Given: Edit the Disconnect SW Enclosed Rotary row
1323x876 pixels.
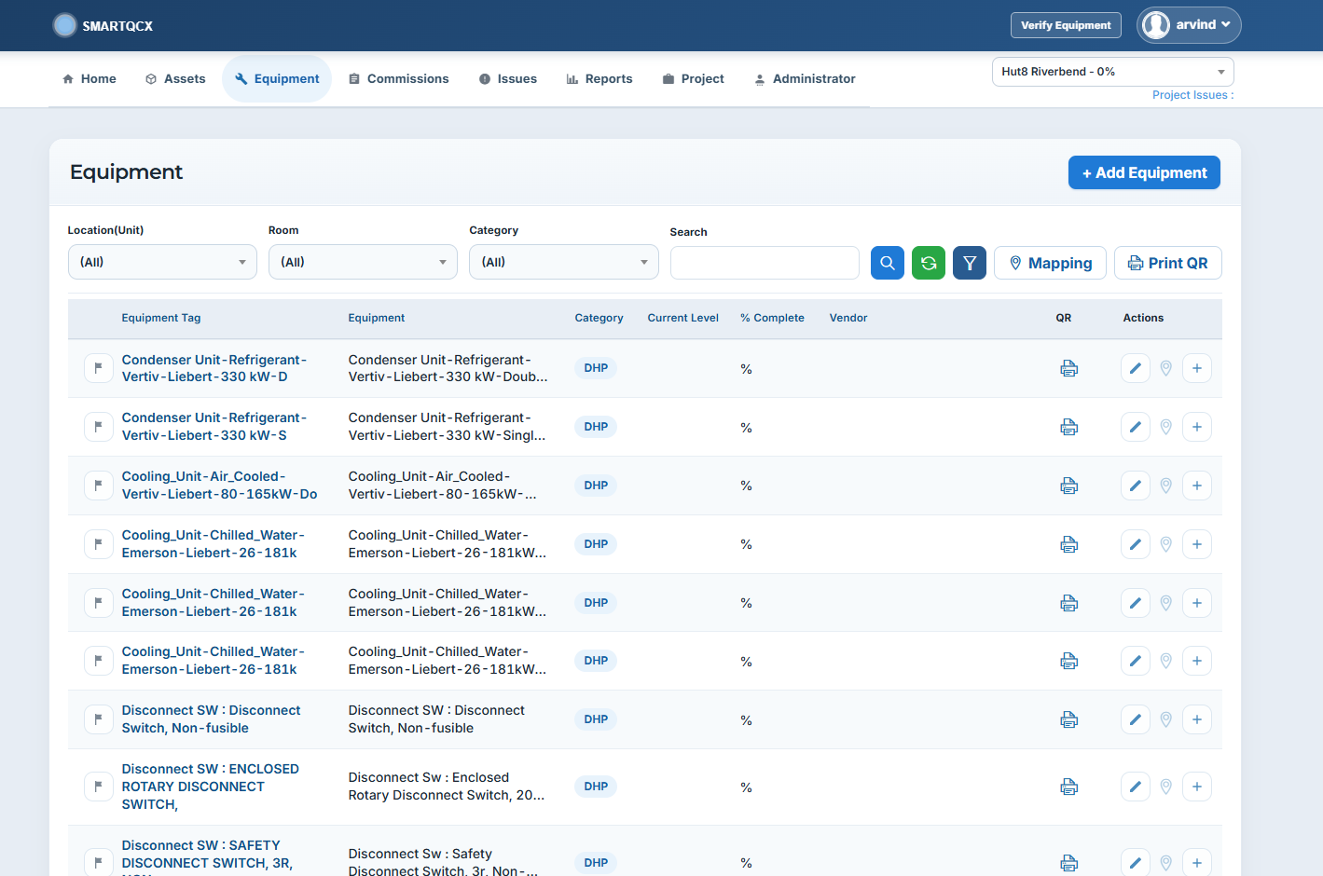Looking at the screenshot, I should coord(1135,787).
